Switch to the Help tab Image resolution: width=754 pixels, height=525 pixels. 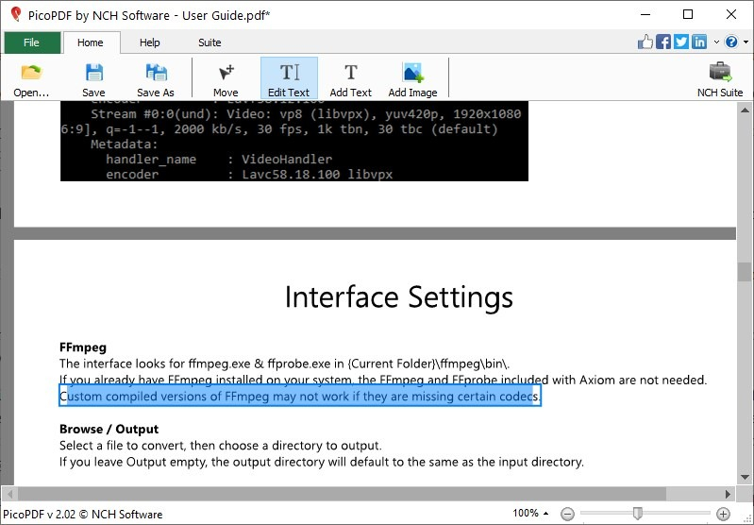tap(149, 42)
